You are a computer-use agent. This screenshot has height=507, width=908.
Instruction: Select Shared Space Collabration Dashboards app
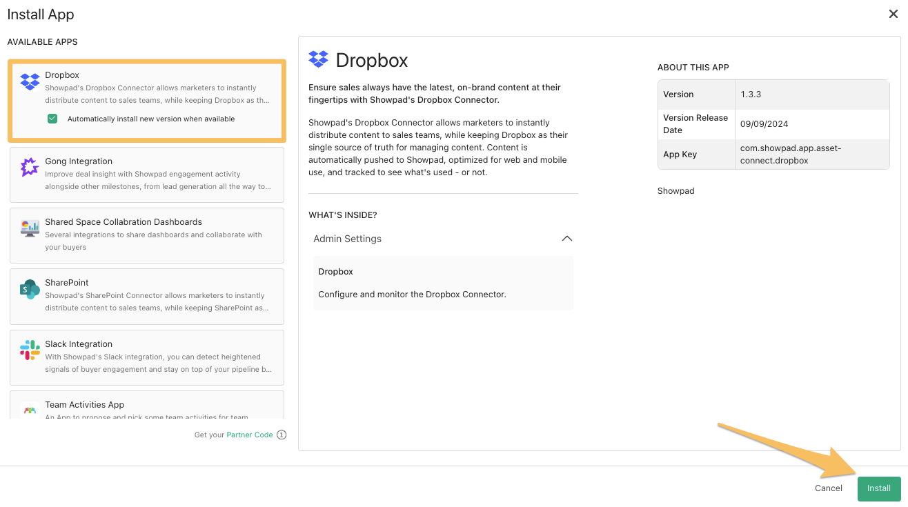tap(147, 235)
